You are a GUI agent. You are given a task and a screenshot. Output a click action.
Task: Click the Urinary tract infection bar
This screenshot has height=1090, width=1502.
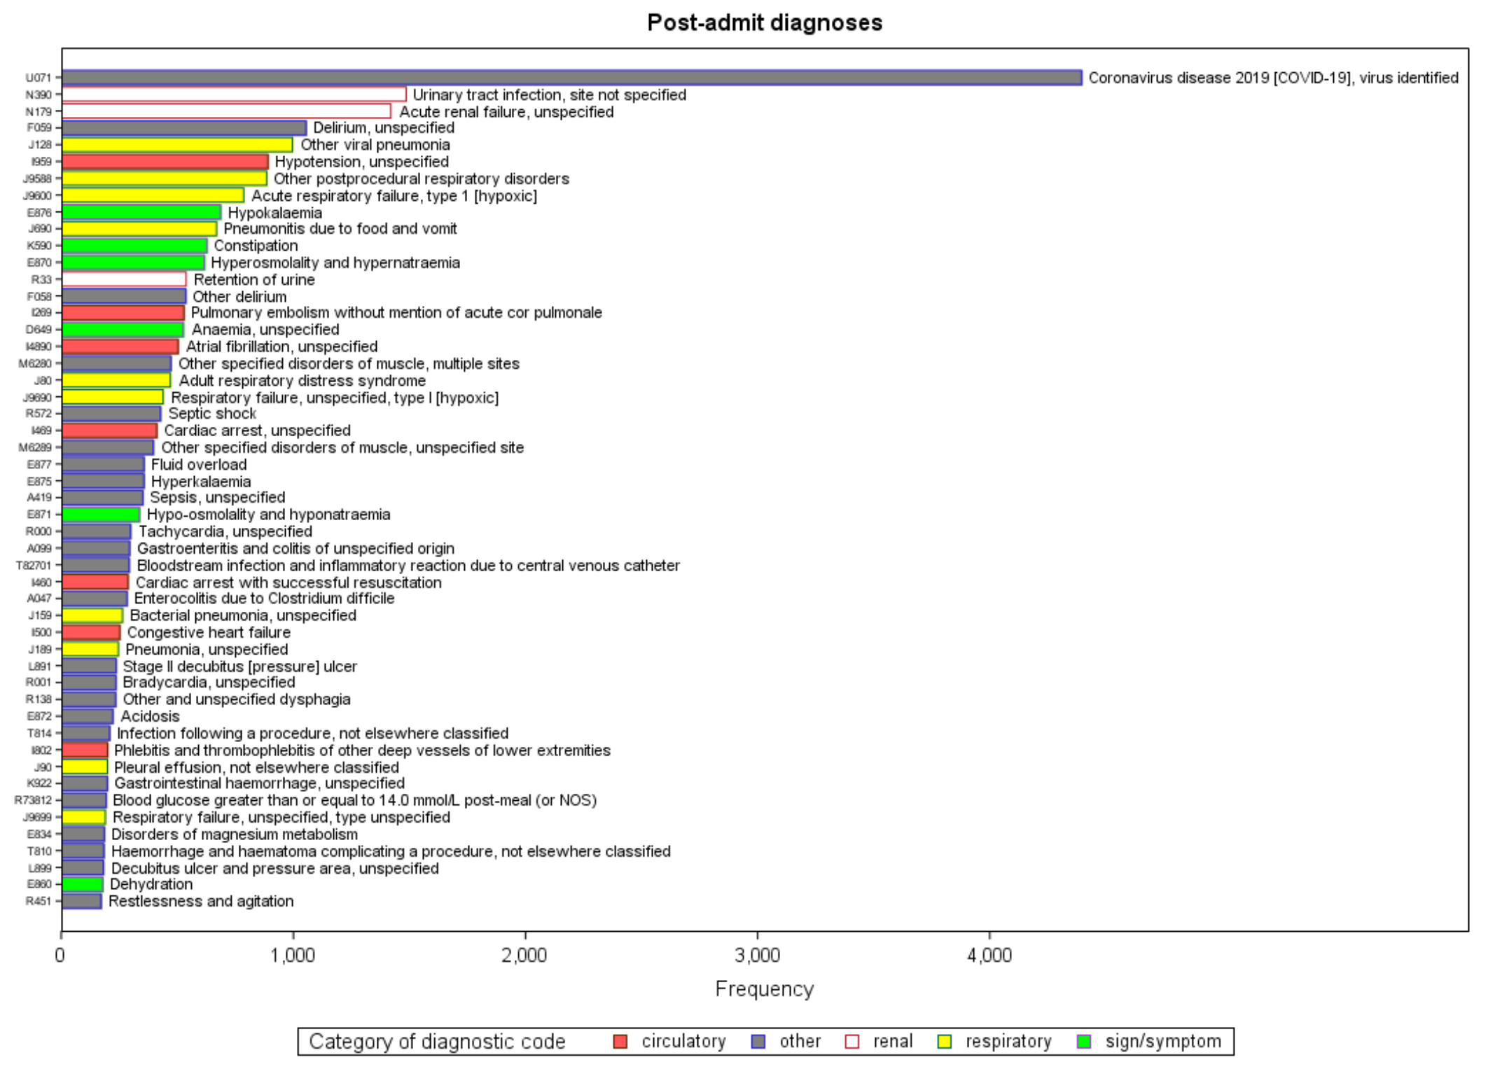tap(234, 95)
